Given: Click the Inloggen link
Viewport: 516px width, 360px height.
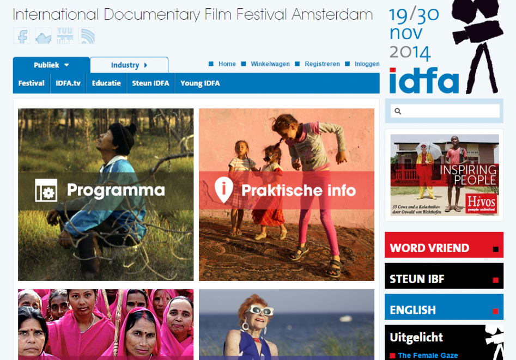Looking at the screenshot, I should [367, 64].
